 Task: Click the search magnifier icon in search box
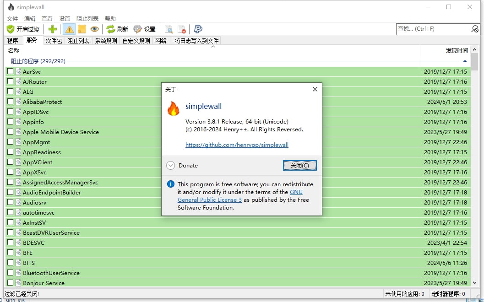(x=475, y=29)
